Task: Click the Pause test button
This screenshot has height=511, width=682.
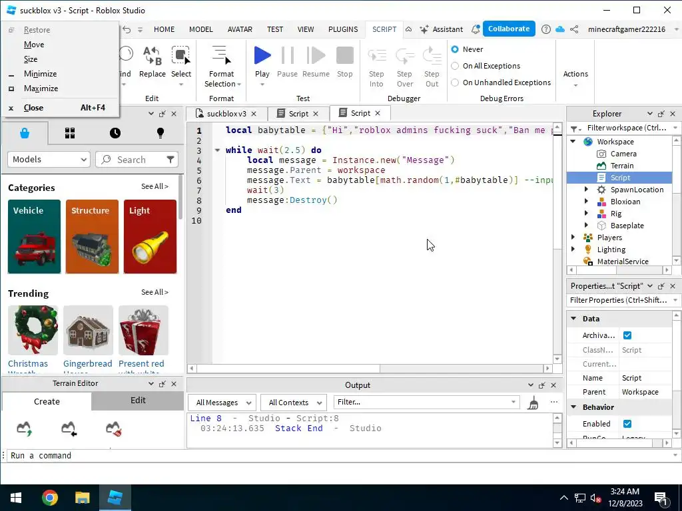Action: pyautogui.click(x=287, y=56)
